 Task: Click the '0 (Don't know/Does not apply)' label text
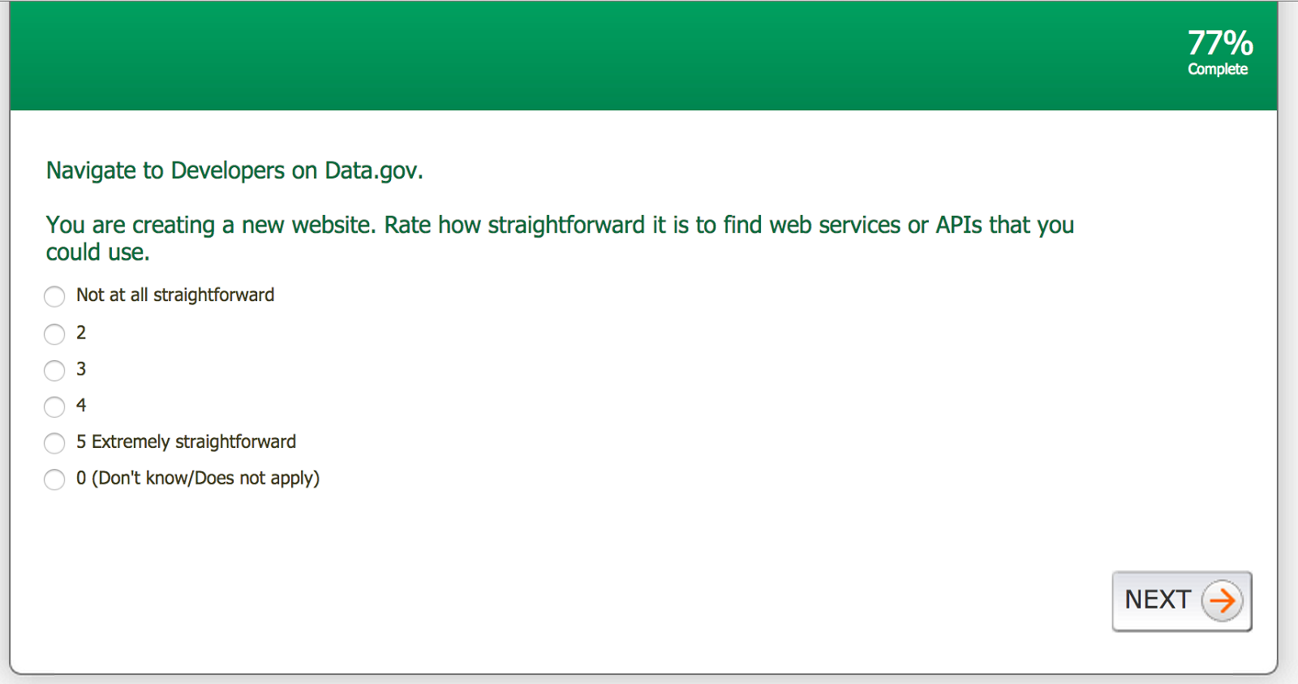[x=198, y=479]
